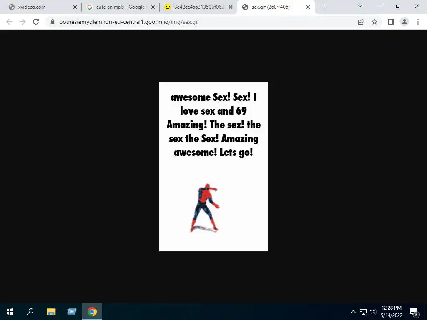Screen dimensions: 427x320
Task: Open the volume control tray icon
Action: tap(373, 312)
